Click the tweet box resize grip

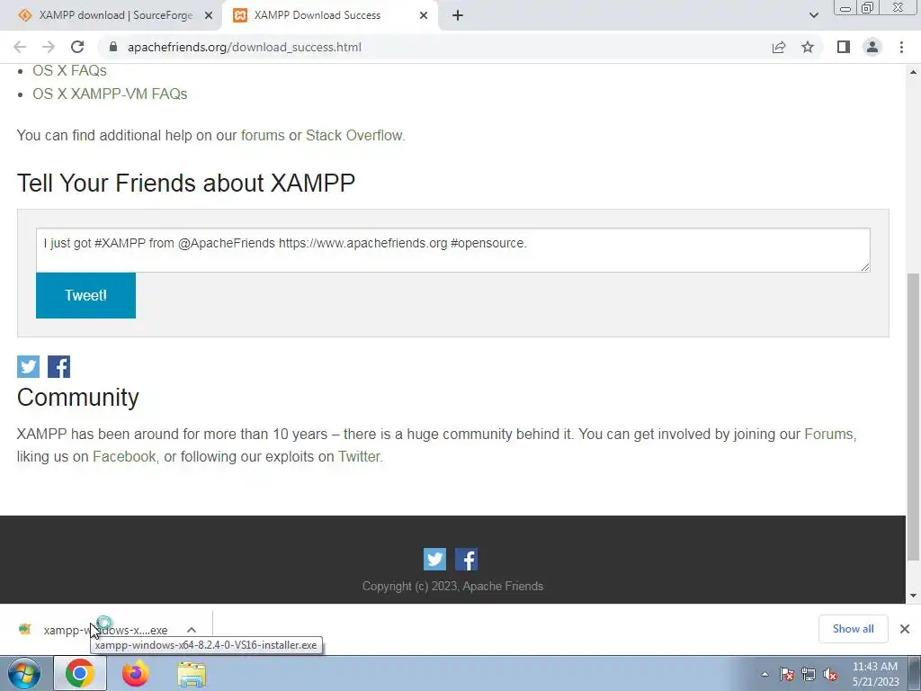[x=865, y=267]
